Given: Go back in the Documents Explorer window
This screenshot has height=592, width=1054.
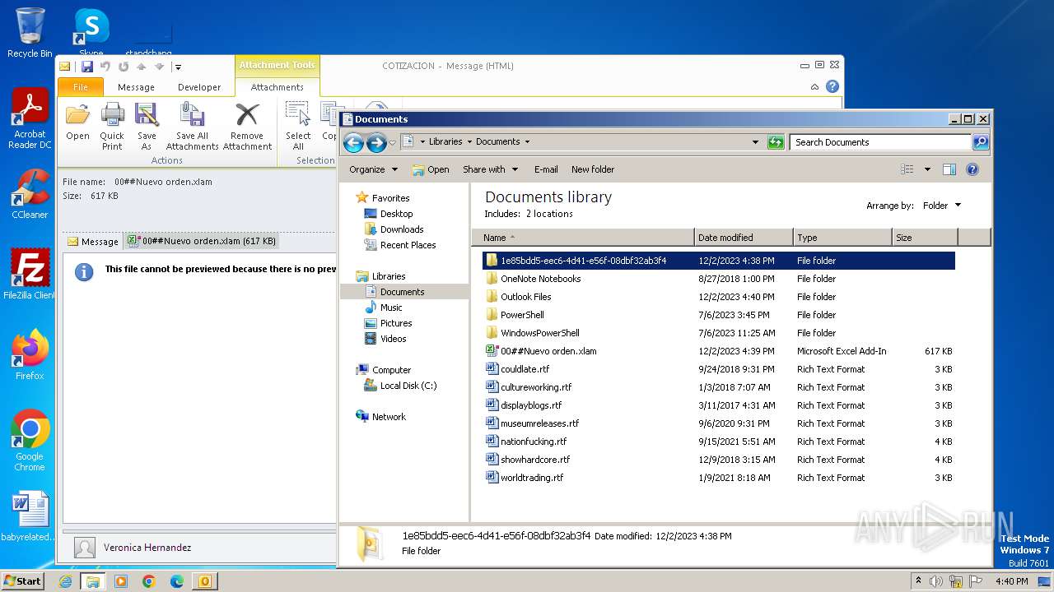Looking at the screenshot, I should pyautogui.click(x=353, y=142).
